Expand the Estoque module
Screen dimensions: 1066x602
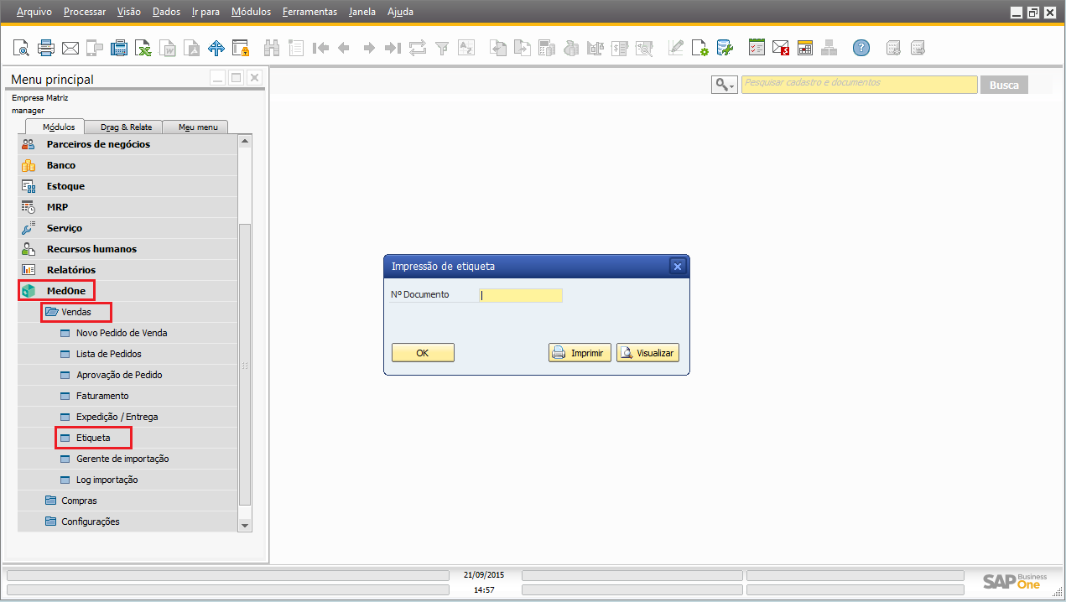(65, 186)
